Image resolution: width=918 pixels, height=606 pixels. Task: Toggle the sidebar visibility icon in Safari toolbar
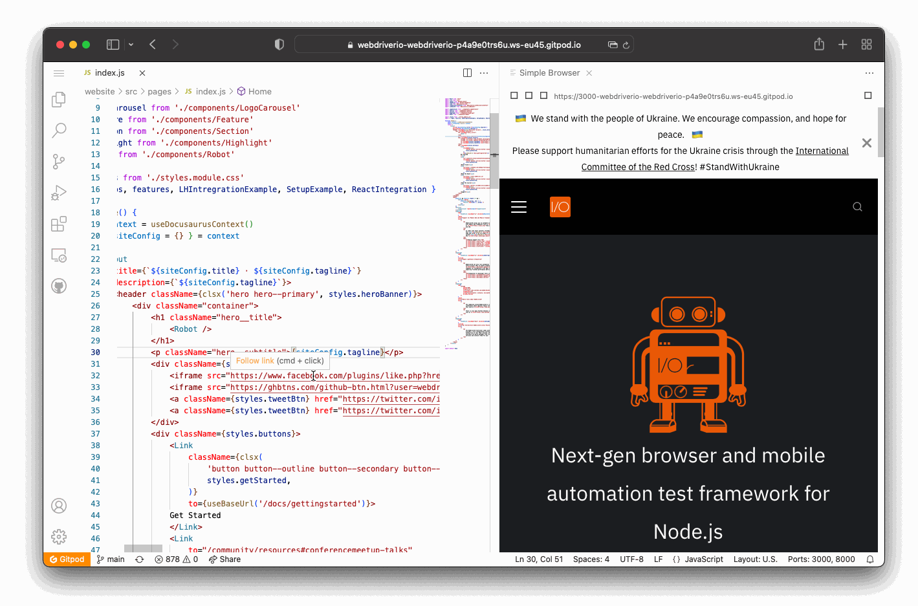pyautogui.click(x=113, y=44)
